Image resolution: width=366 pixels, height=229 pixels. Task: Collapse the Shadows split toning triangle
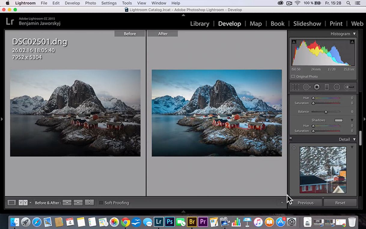(352, 120)
